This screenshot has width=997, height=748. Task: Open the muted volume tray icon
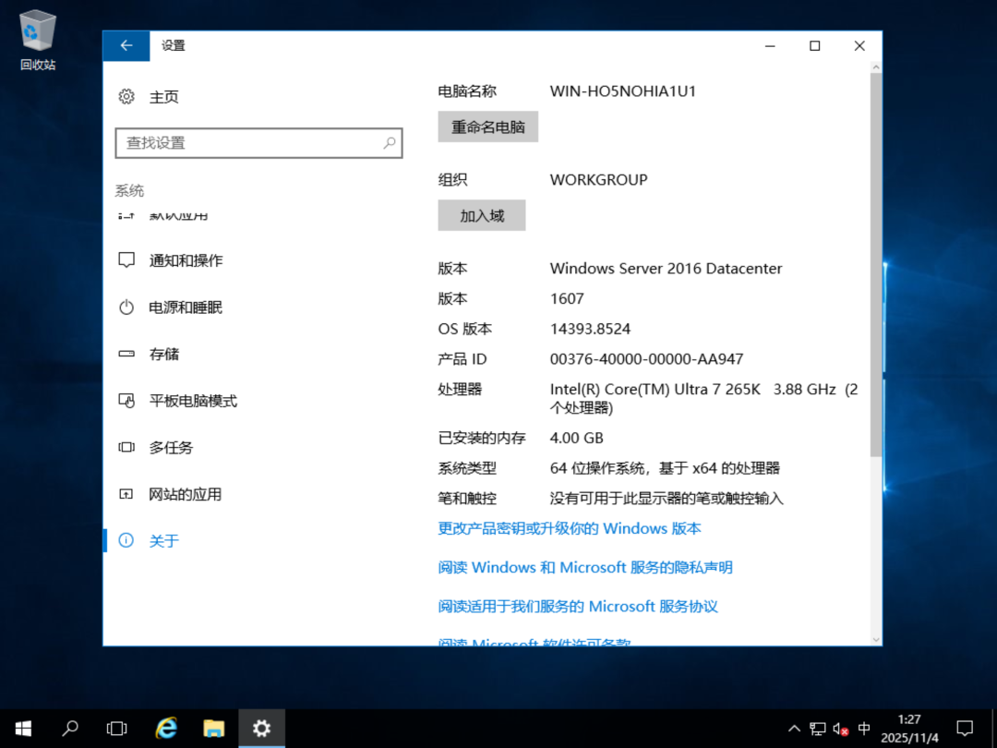click(x=841, y=729)
